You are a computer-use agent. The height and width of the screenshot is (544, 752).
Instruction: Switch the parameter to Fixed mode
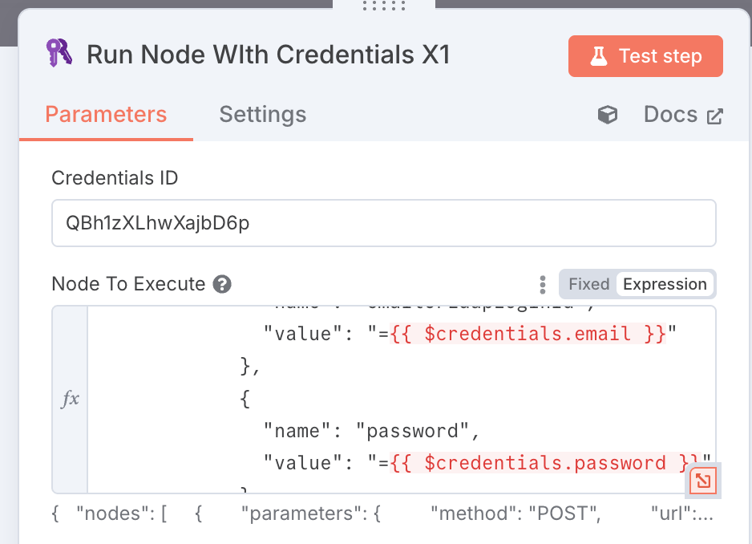589,284
